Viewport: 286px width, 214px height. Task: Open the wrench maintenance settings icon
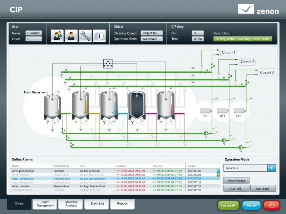[85, 36]
